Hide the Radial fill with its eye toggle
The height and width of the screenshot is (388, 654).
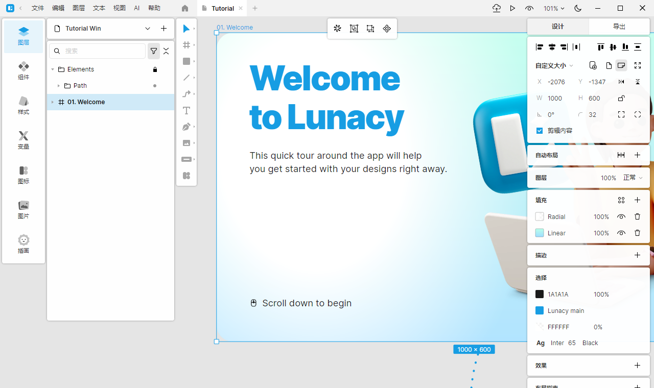(x=621, y=216)
